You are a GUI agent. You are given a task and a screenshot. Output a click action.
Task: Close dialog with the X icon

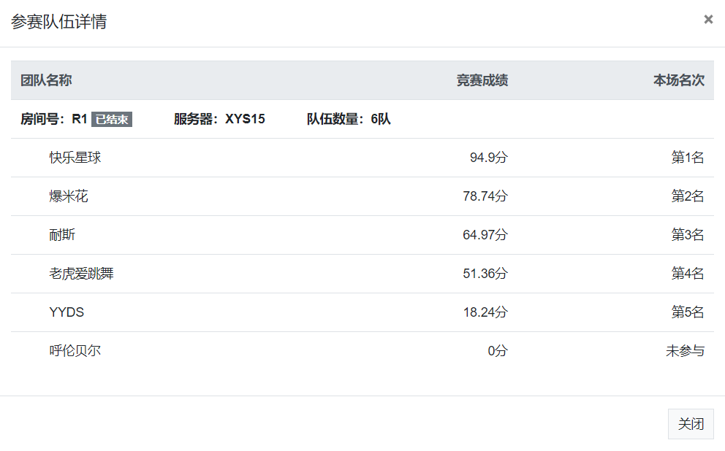(708, 20)
